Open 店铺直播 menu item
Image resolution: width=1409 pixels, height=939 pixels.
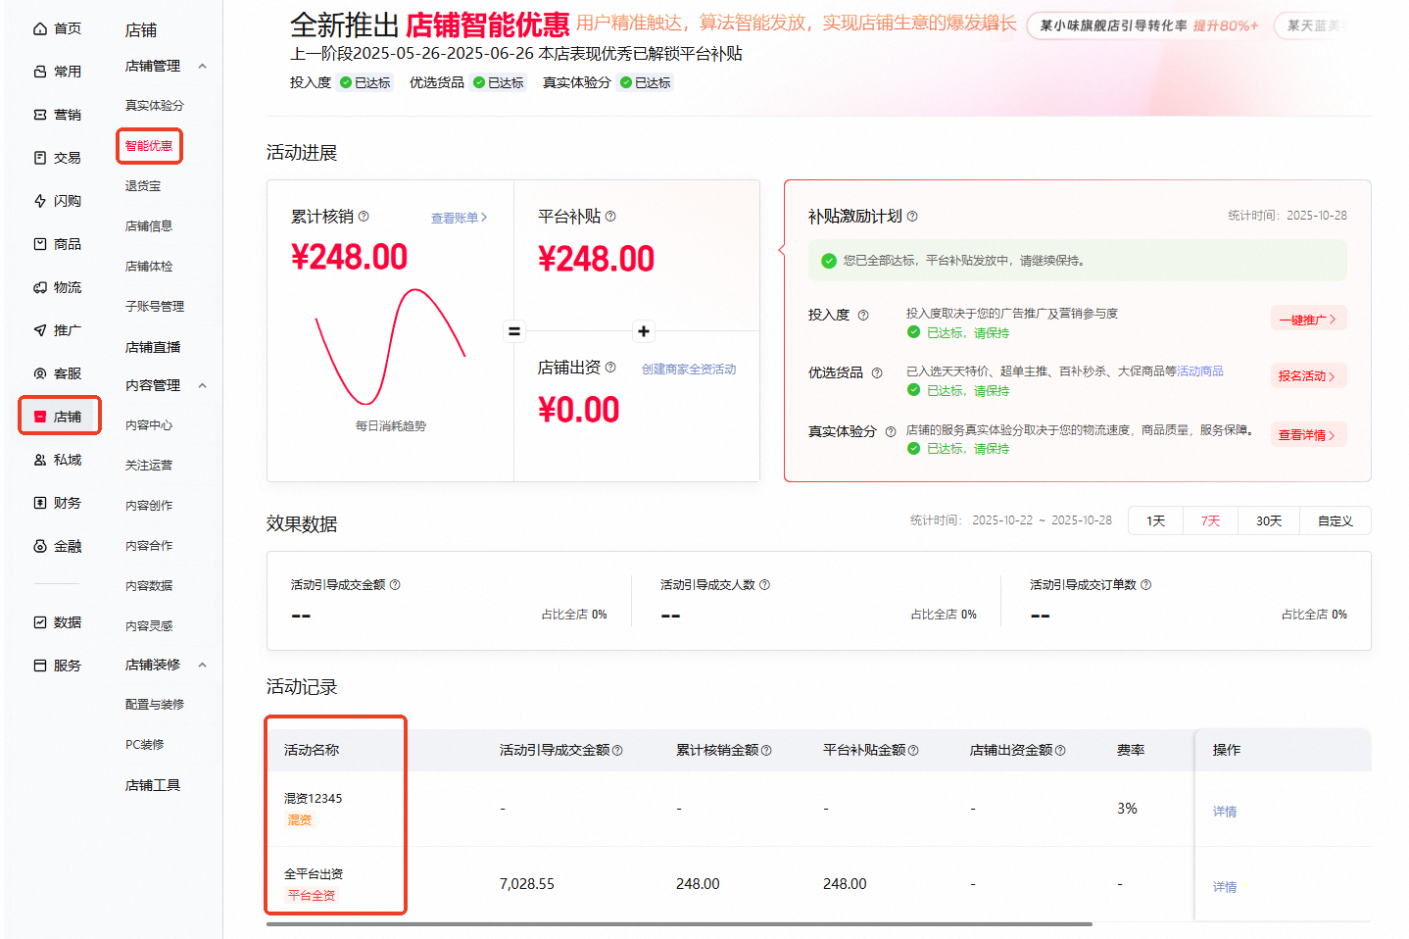tap(153, 347)
